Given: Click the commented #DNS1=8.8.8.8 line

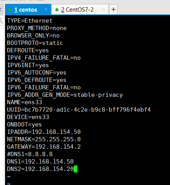Looking at the screenshot, I should pos(30,154).
